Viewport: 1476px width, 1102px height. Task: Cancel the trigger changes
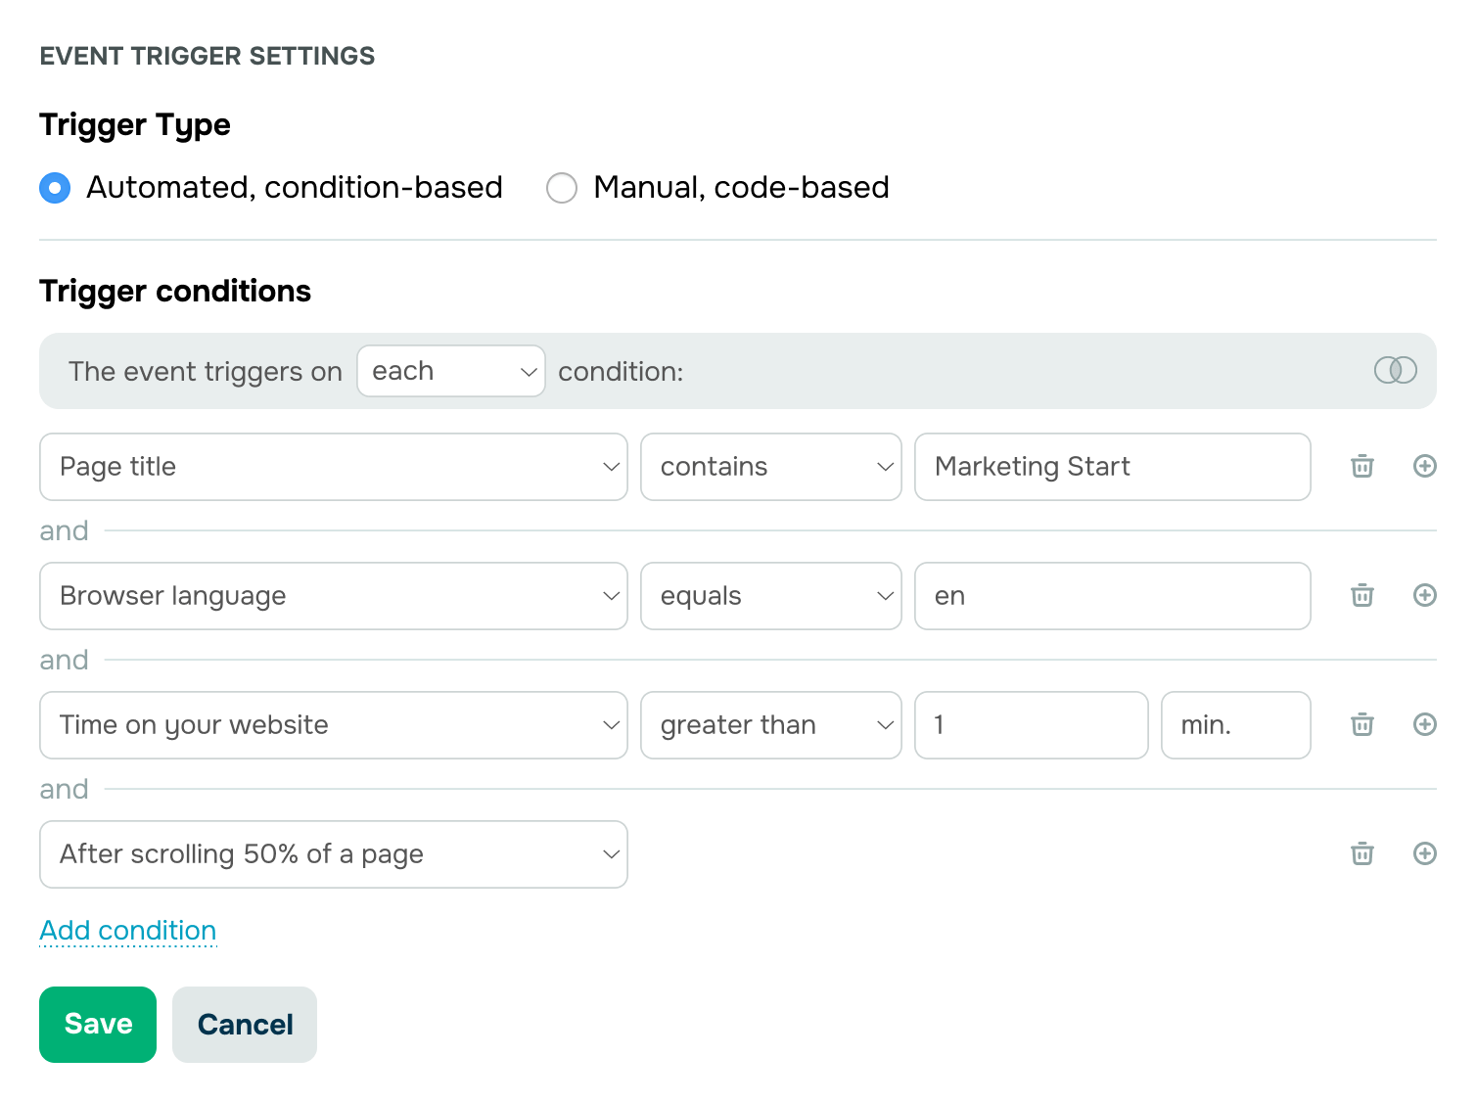tap(245, 1025)
